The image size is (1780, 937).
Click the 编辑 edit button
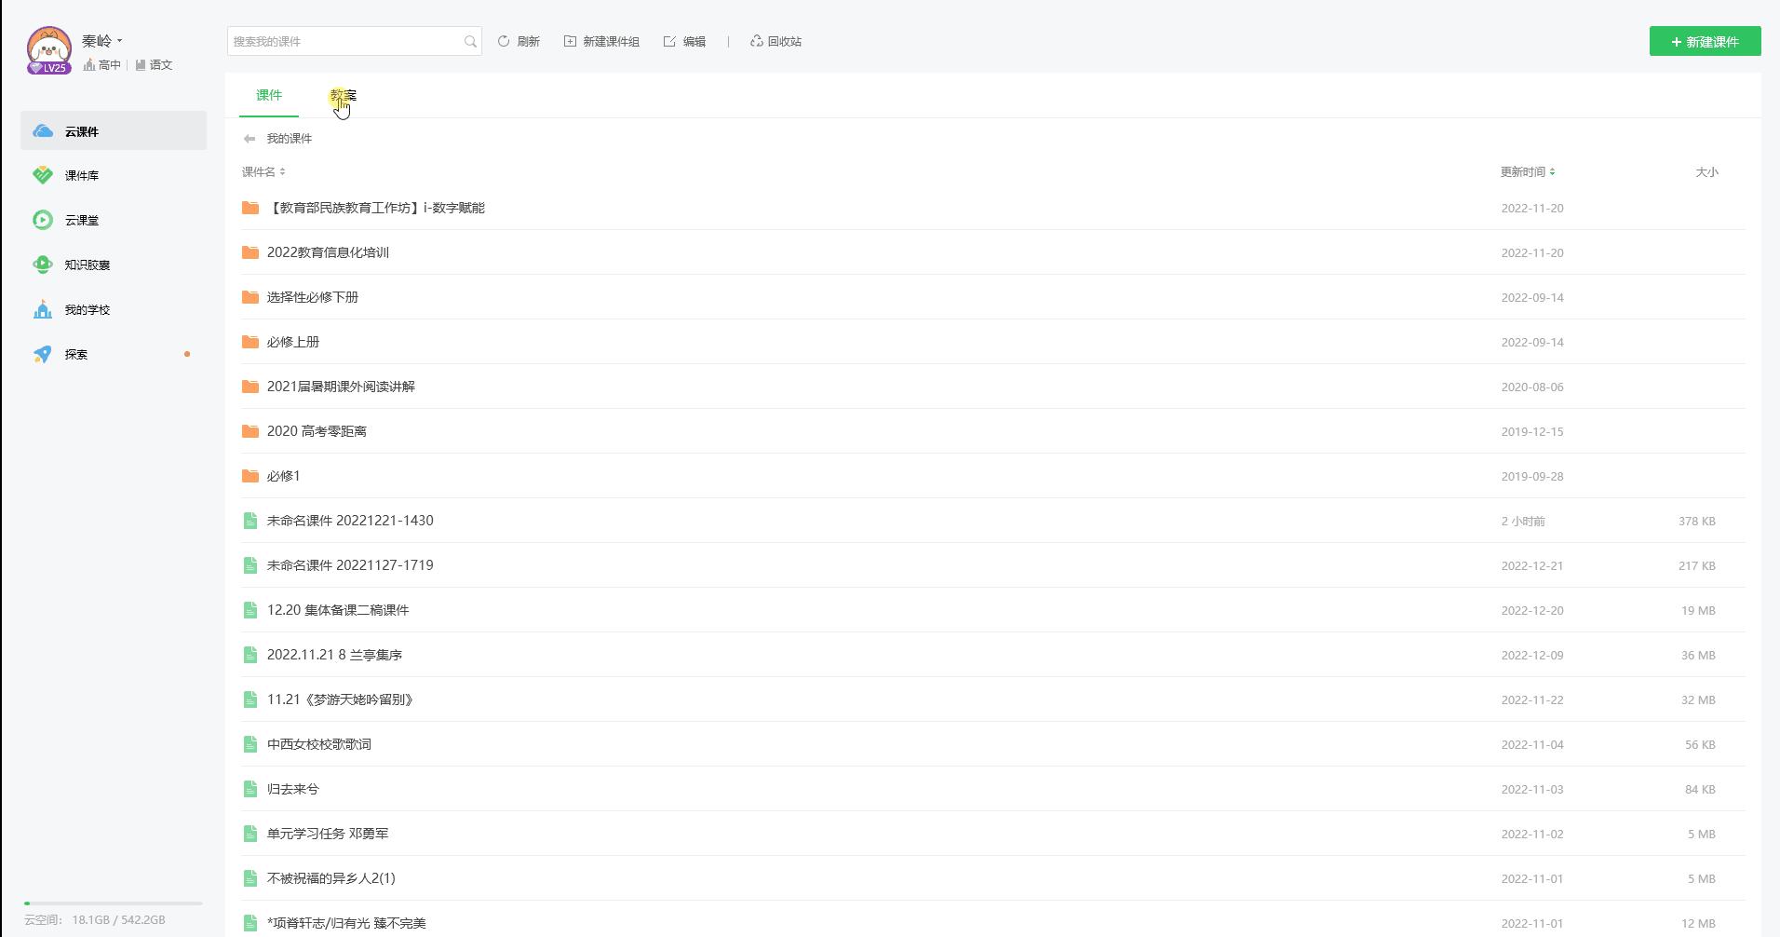click(684, 41)
